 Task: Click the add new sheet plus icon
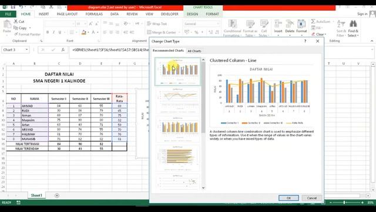tap(57, 196)
